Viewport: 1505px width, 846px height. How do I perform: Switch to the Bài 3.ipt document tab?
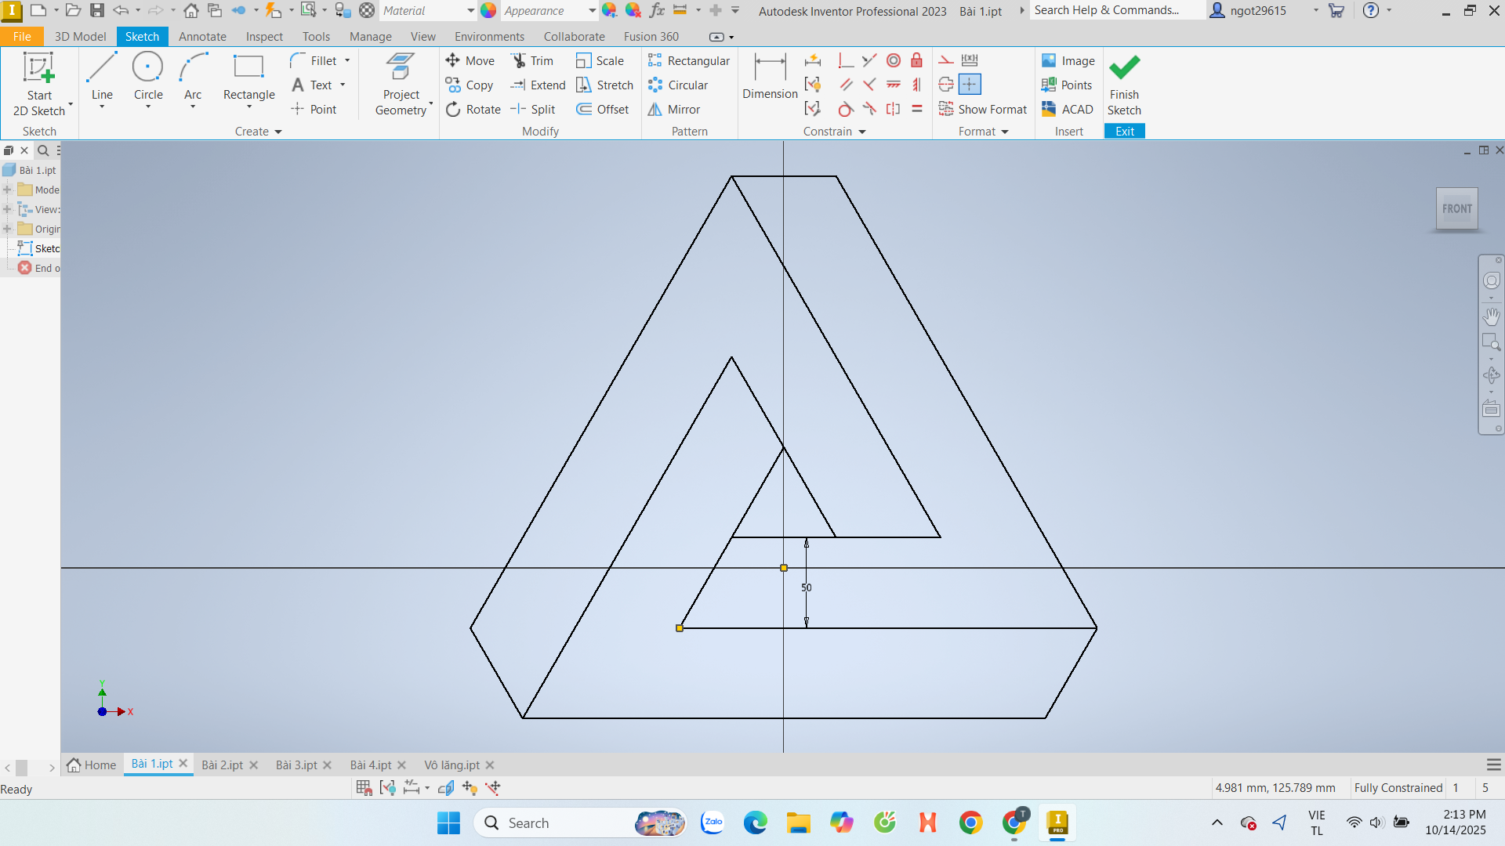click(296, 765)
